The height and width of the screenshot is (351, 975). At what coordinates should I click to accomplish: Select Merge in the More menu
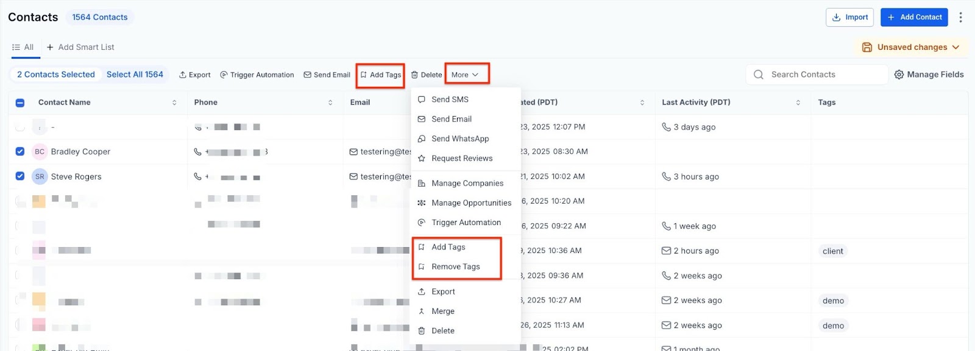click(442, 311)
